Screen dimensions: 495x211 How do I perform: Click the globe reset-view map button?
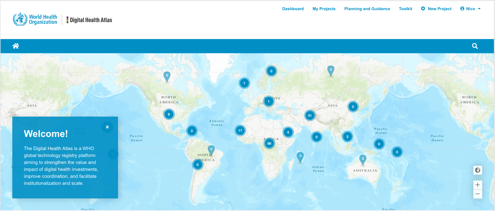(x=478, y=170)
